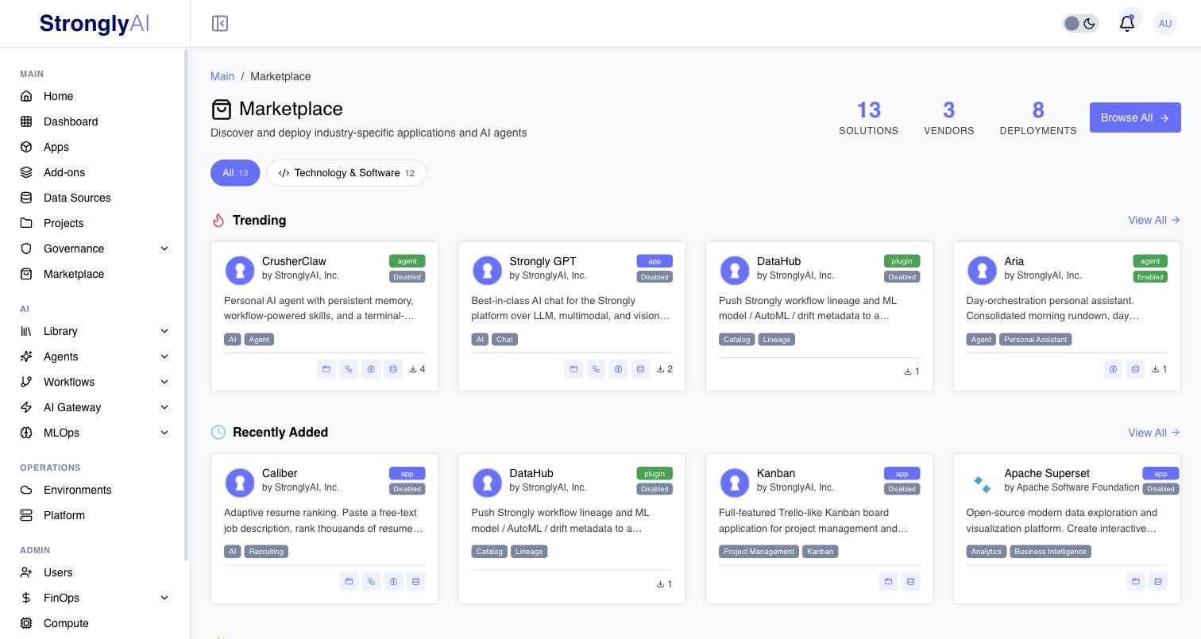Click the app window icon on Strongly GPT card
This screenshot has height=639, width=1201.
coord(573,369)
